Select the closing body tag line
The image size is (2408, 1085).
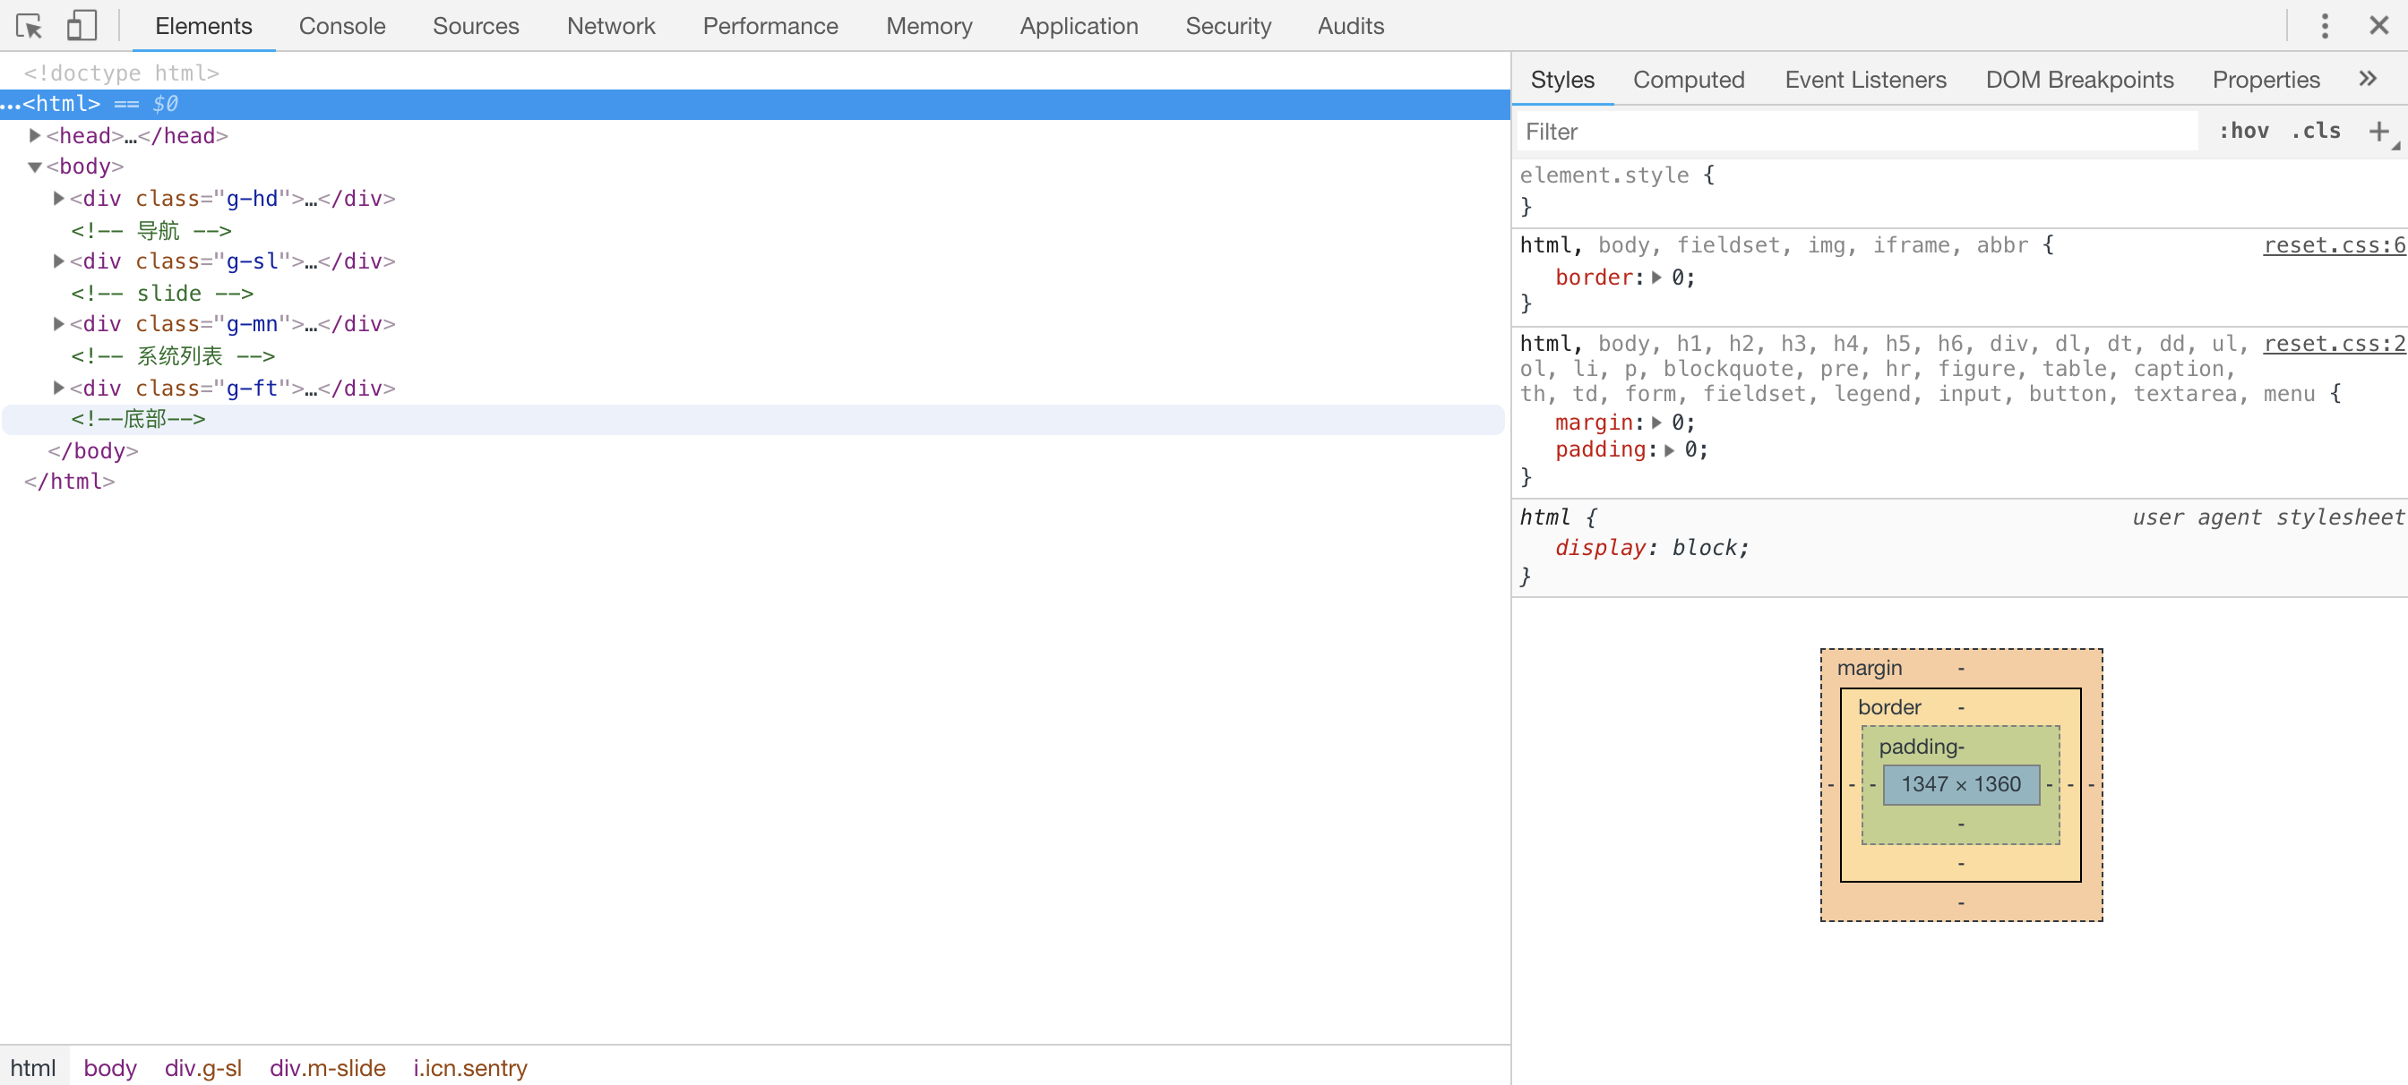click(92, 451)
